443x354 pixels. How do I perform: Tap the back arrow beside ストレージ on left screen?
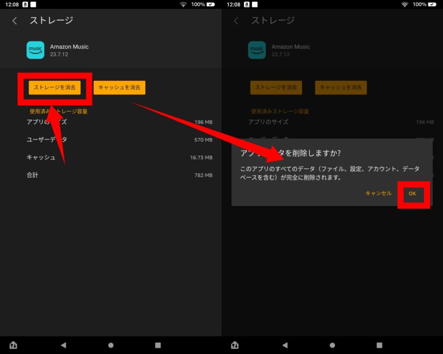click(15, 21)
